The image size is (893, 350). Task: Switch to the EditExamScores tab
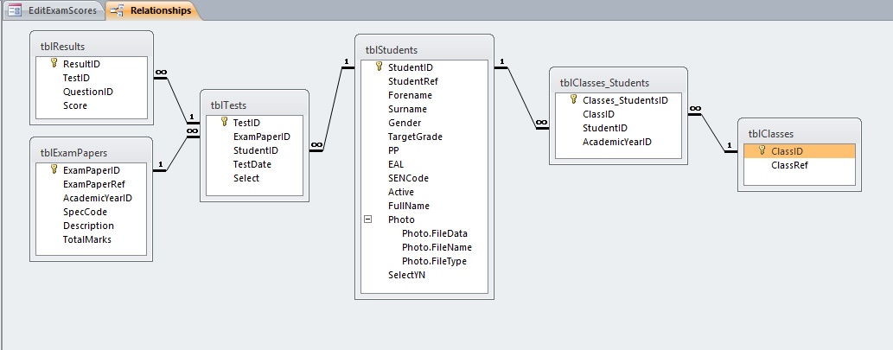[x=53, y=10]
